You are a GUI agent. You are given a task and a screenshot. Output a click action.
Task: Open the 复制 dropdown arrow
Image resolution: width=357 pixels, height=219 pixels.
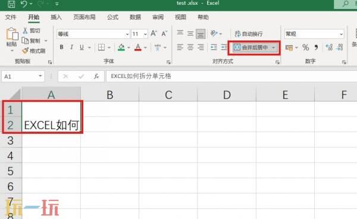coord(46,41)
